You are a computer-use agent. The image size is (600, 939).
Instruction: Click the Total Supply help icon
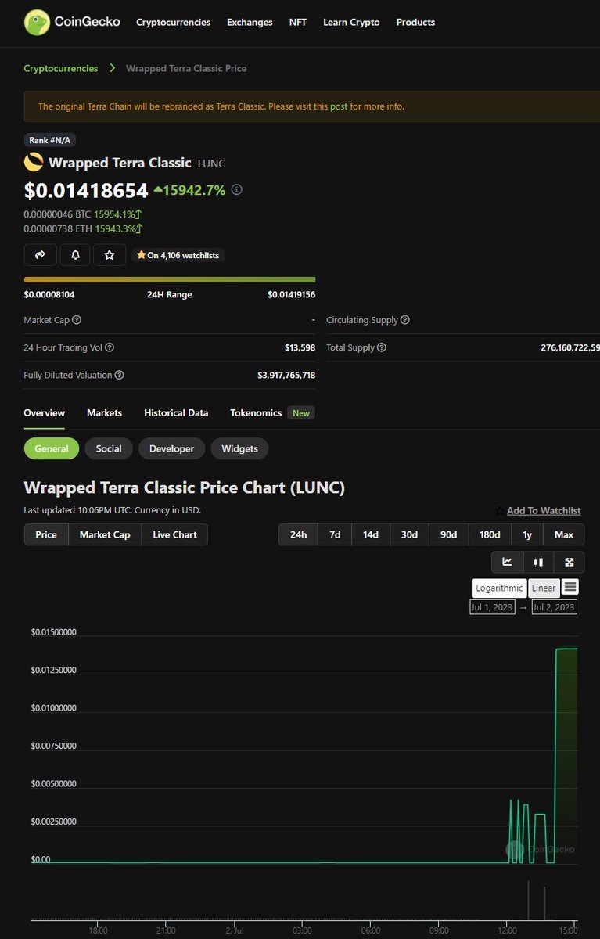point(381,347)
